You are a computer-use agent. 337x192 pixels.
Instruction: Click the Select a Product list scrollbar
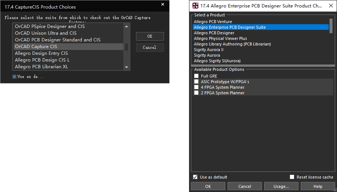[331, 26]
